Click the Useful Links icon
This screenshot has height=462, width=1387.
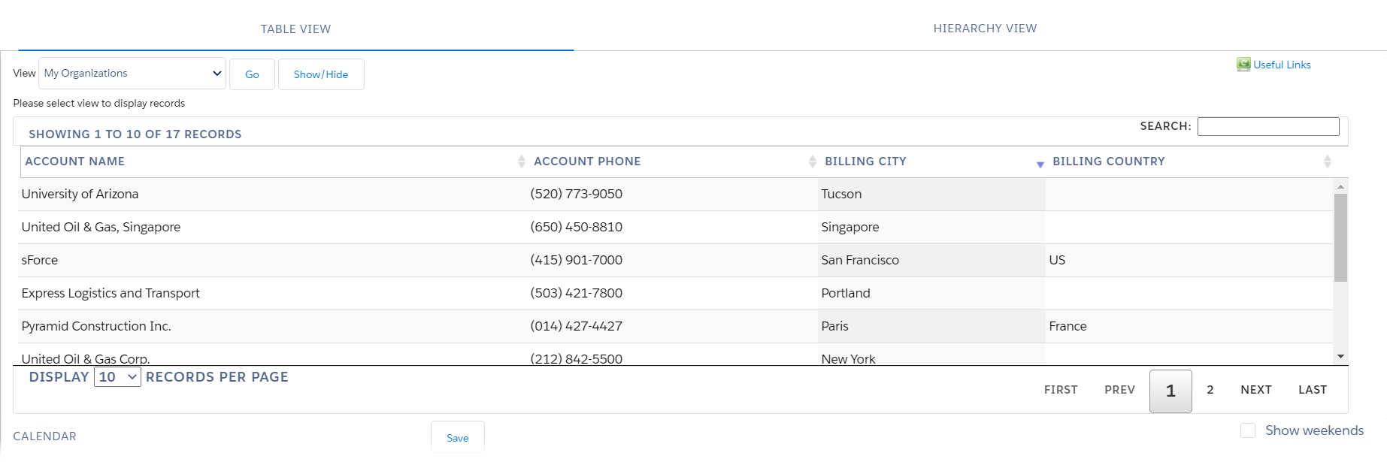tap(1243, 65)
